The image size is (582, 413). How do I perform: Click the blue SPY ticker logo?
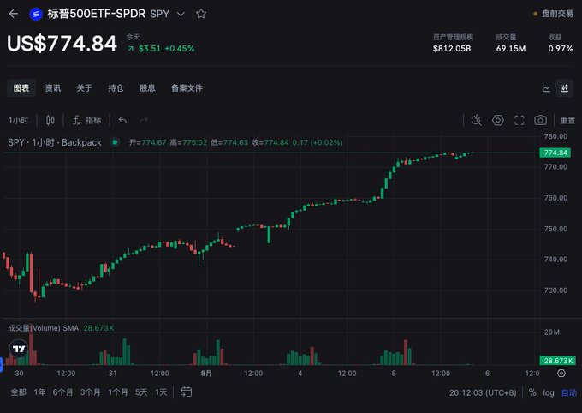[36, 14]
